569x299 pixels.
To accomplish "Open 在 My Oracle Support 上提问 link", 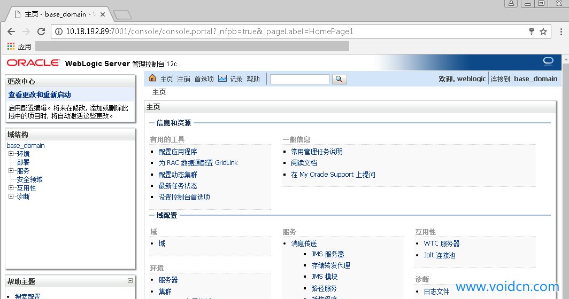I will coord(333,175).
